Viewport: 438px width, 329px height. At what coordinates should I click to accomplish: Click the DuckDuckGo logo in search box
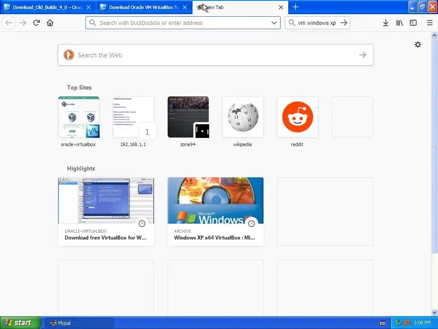[x=69, y=55]
